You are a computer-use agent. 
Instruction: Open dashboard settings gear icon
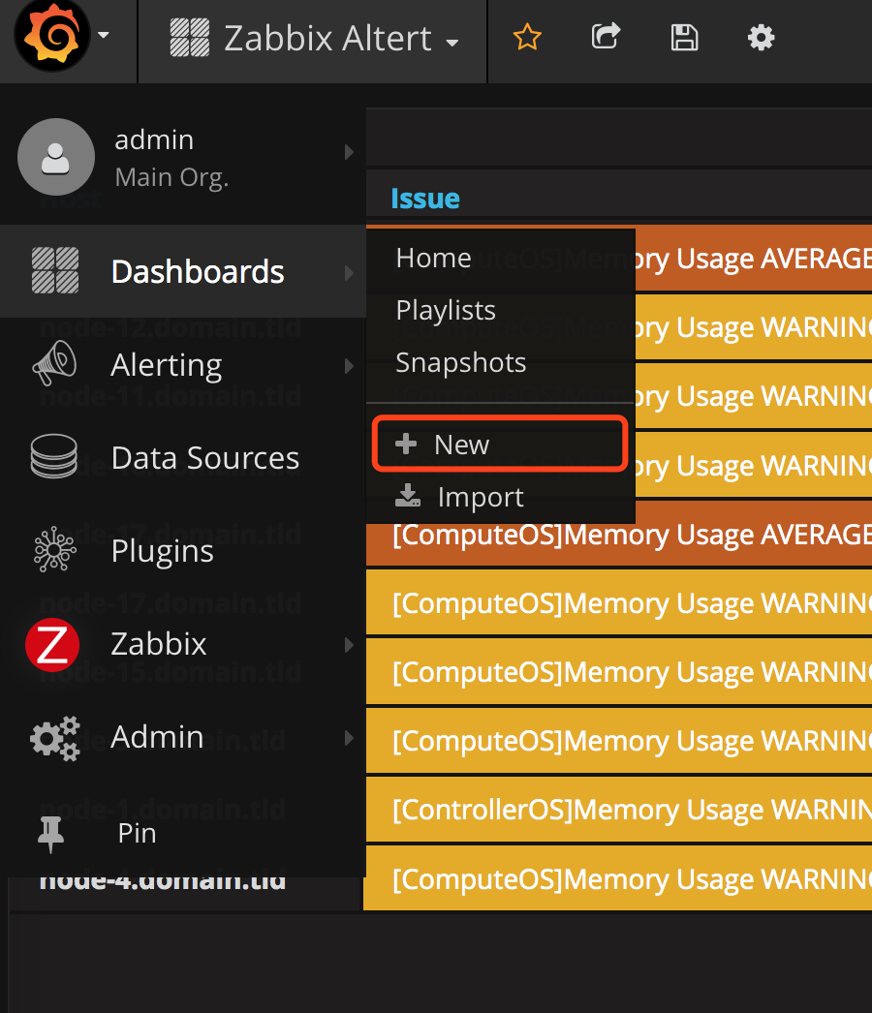pyautogui.click(x=762, y=38)
